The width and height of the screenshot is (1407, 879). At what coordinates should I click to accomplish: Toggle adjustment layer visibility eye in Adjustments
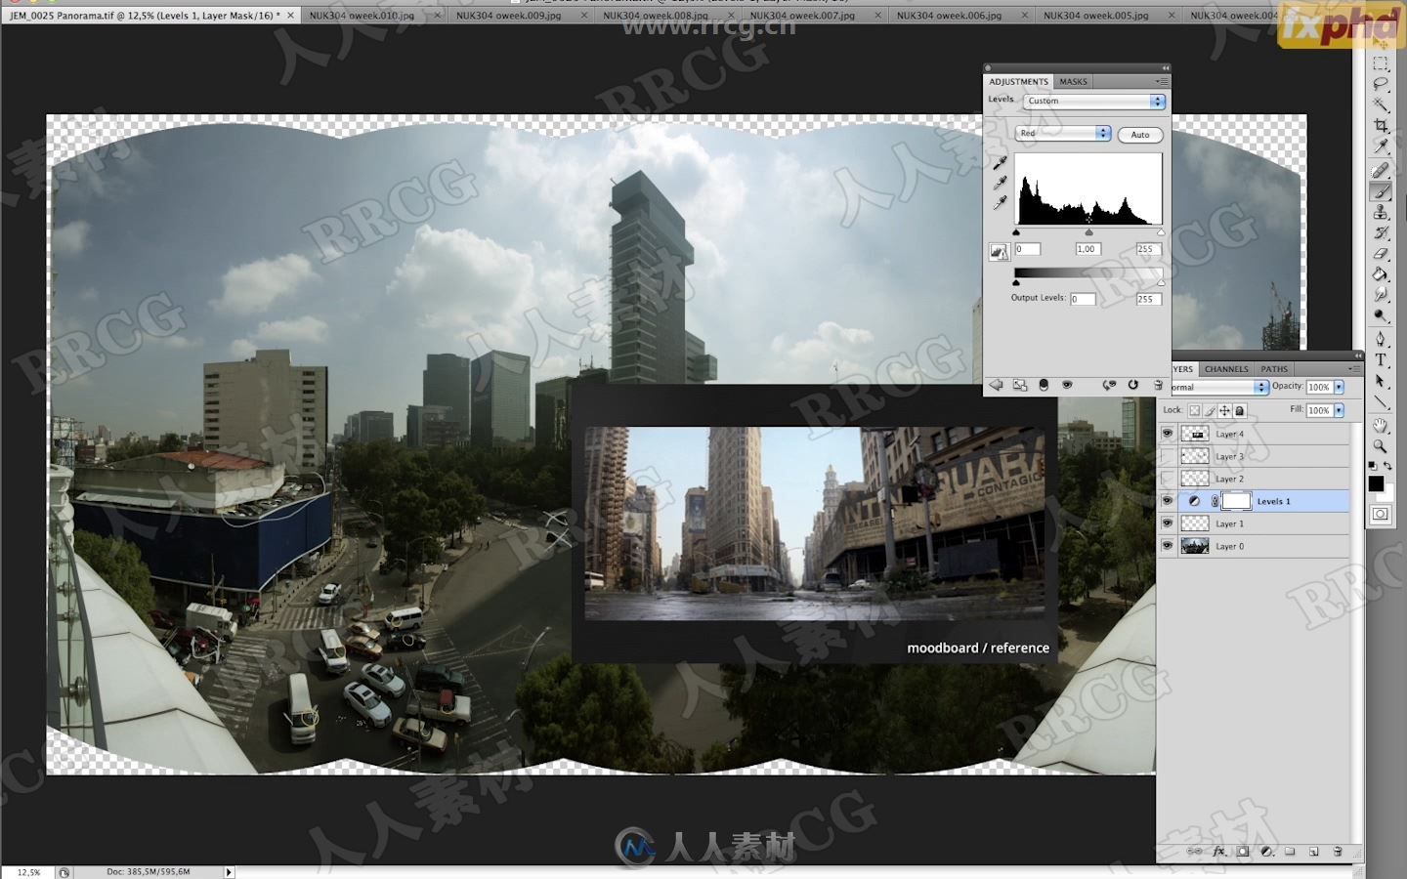click(x=1067, y=385)
